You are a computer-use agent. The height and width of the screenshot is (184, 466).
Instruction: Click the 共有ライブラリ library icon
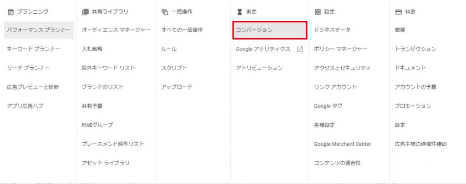pos(85,12)
